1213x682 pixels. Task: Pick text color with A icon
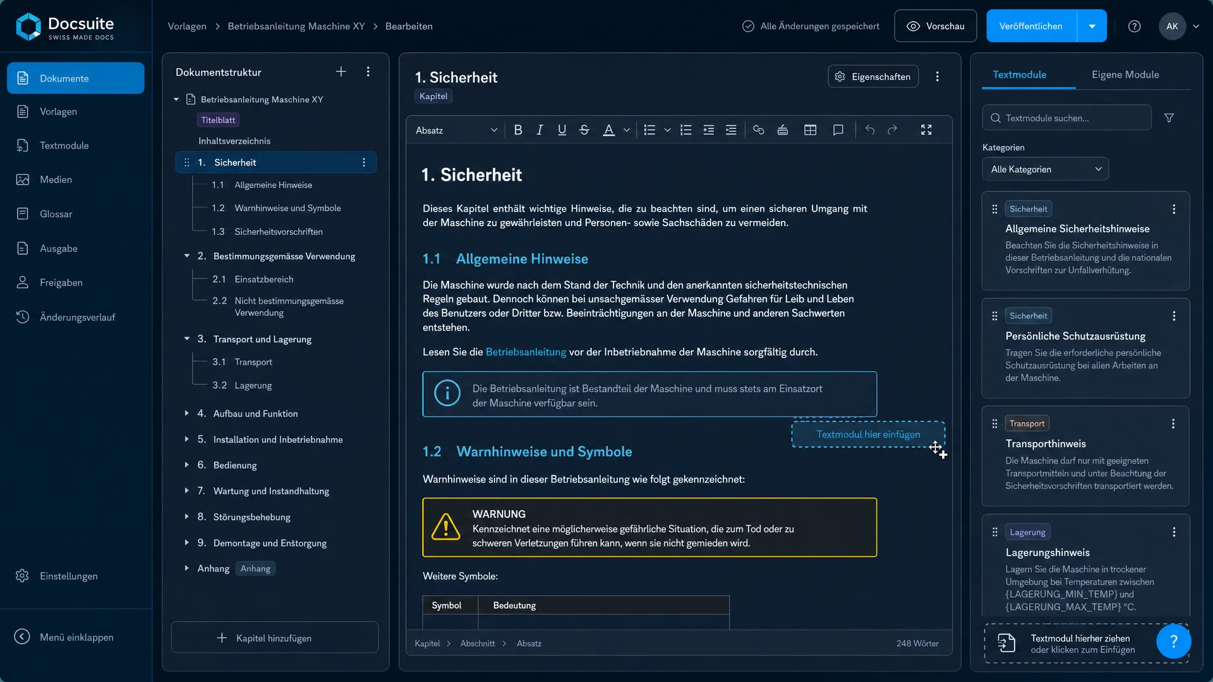coord(608,130)
